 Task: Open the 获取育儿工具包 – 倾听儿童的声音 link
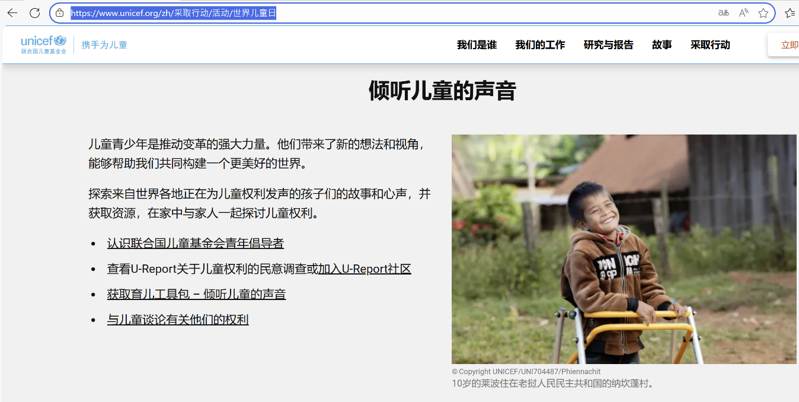[x=196, y=295]
